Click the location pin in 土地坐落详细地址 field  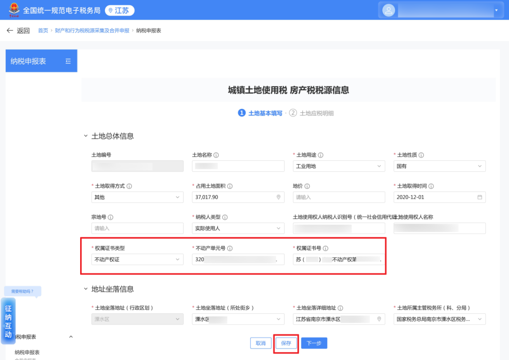click(x=379, y=319)
